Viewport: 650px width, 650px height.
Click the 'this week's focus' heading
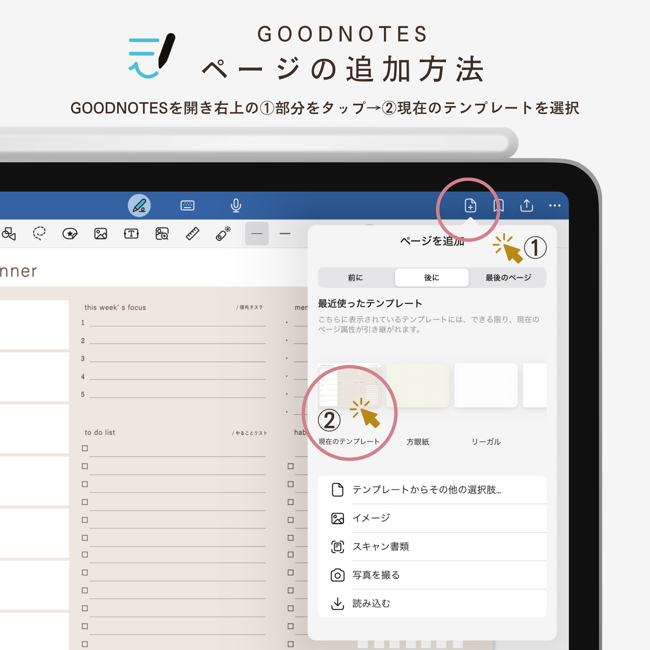tap(115, 307)
